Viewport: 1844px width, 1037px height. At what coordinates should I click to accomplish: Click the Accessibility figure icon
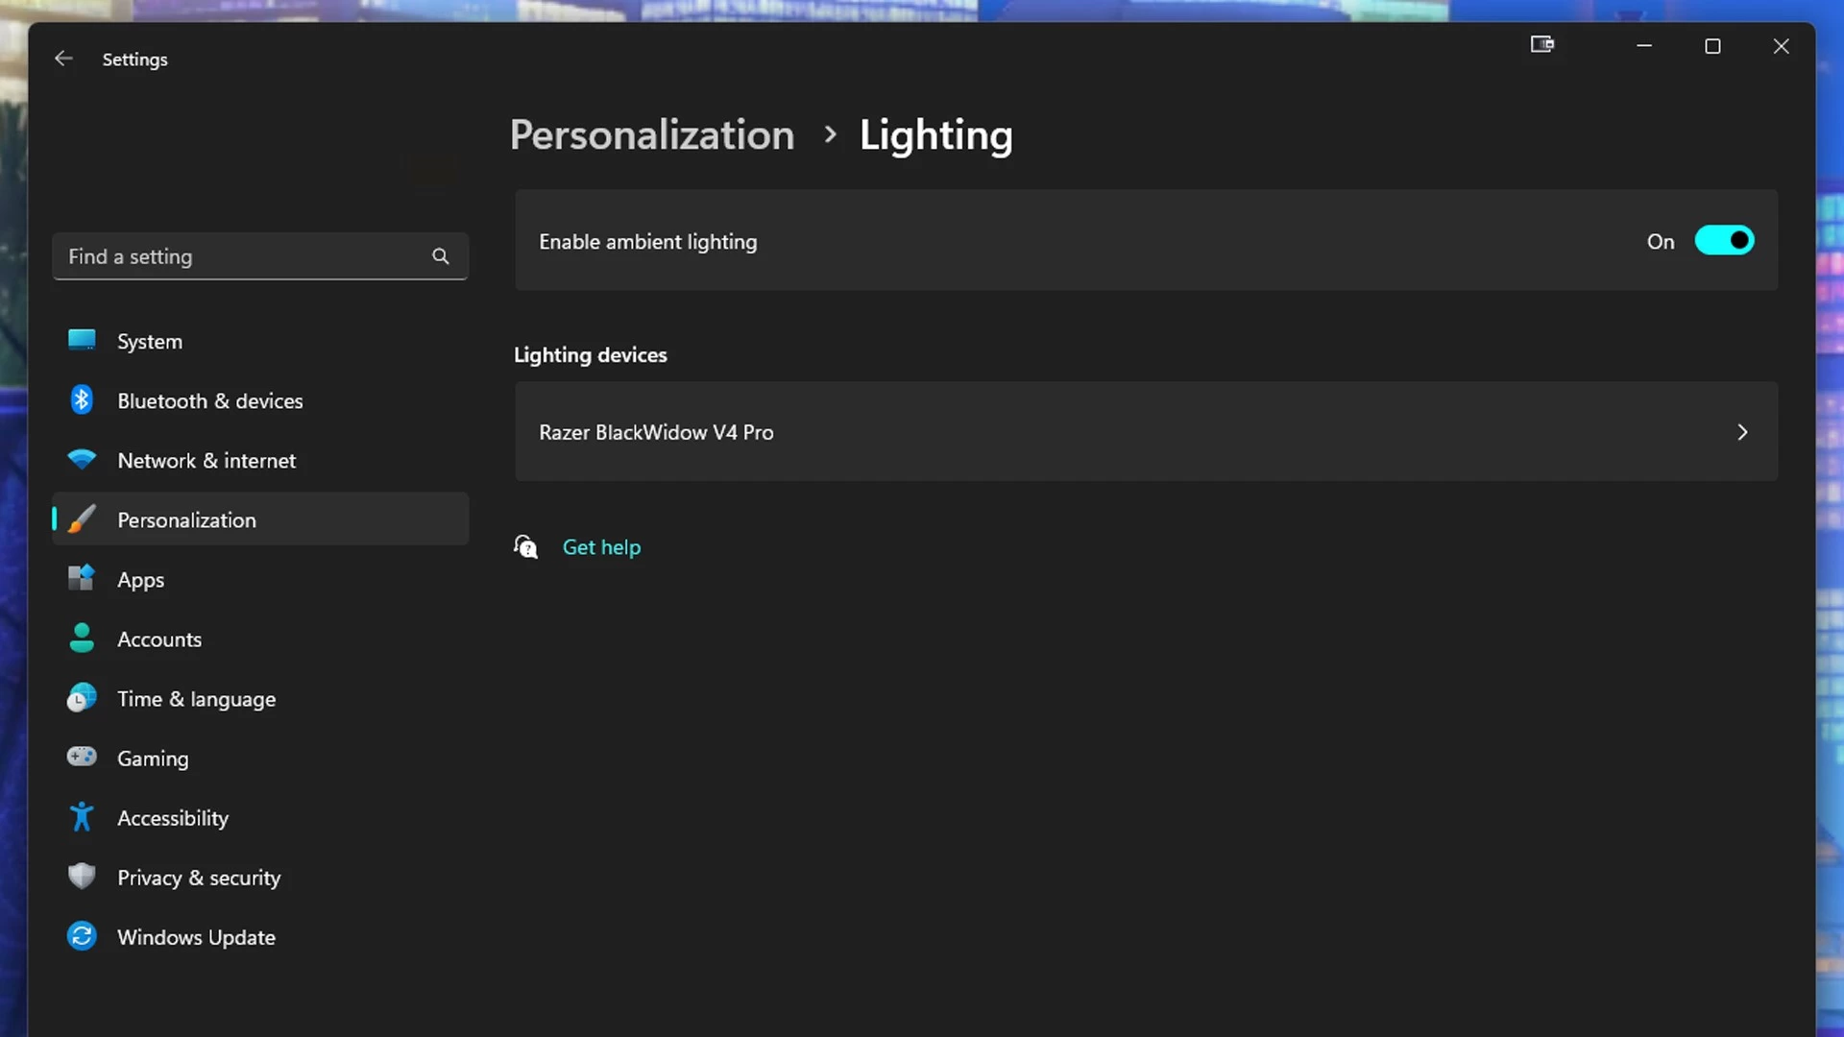tap(82, 817)
